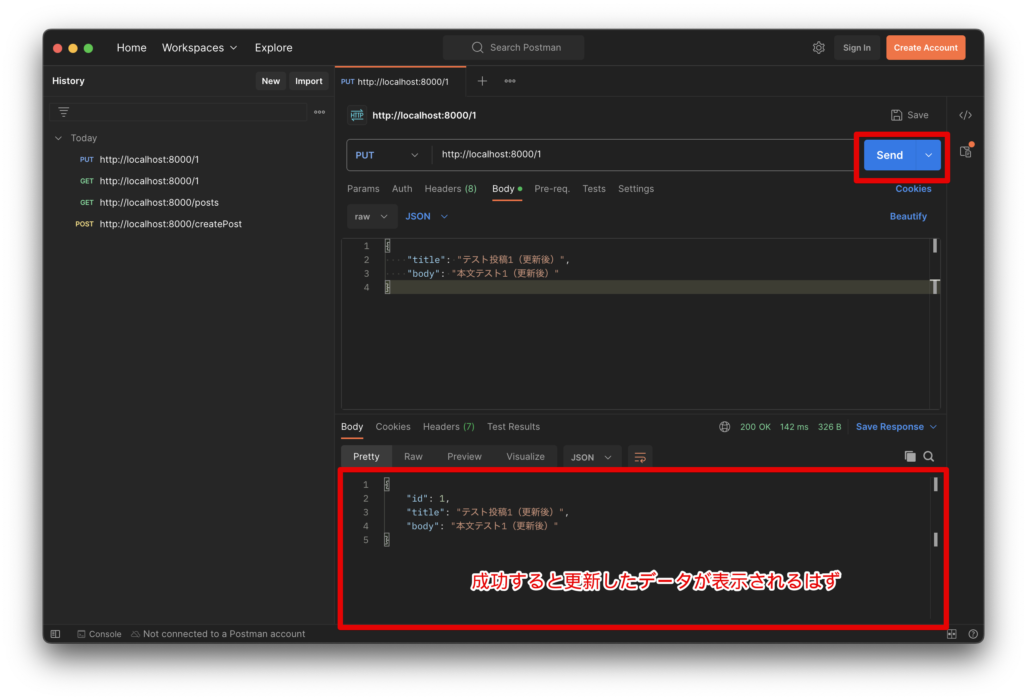1027x700 pixels.
Task: Click the HTTP request type icon
Action: [x=357, y=115]
